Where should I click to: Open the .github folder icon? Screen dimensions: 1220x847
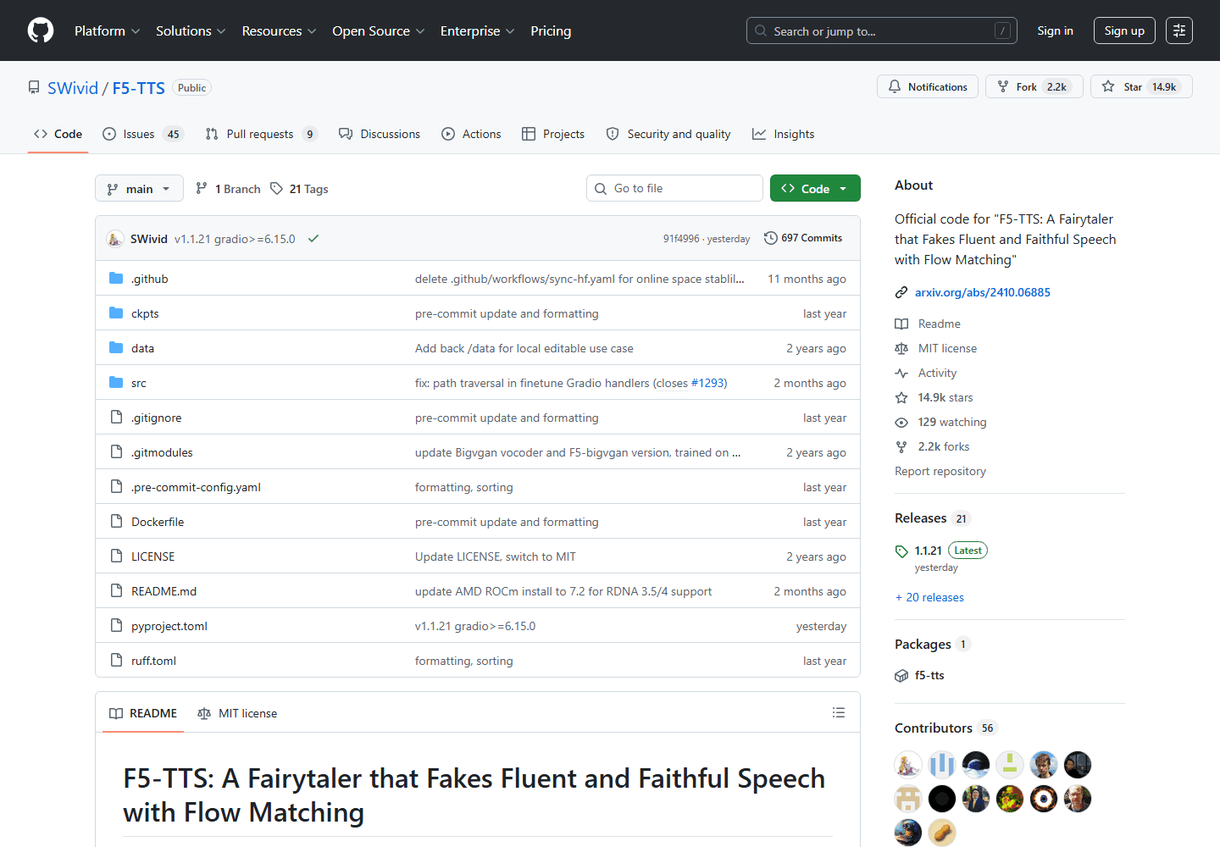[116, 279]
